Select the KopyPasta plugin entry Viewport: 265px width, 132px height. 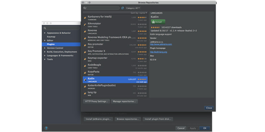coord(115,73)
